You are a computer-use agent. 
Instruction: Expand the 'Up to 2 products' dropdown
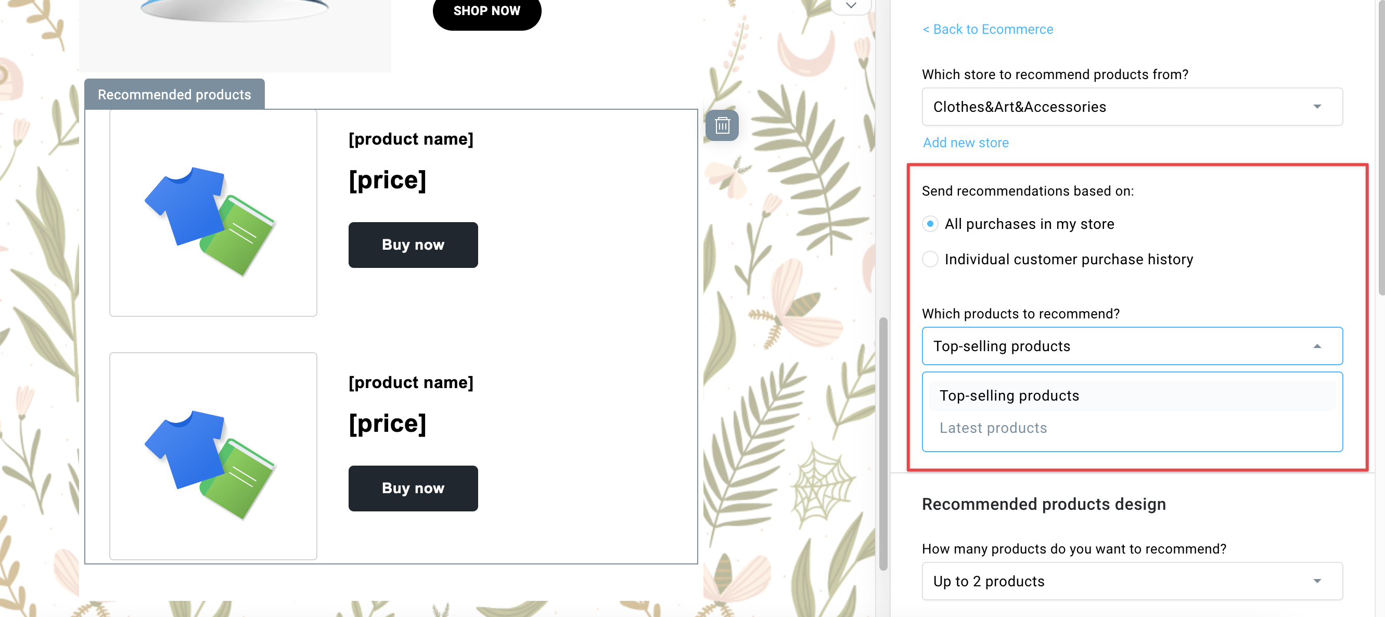point(1133,581)
